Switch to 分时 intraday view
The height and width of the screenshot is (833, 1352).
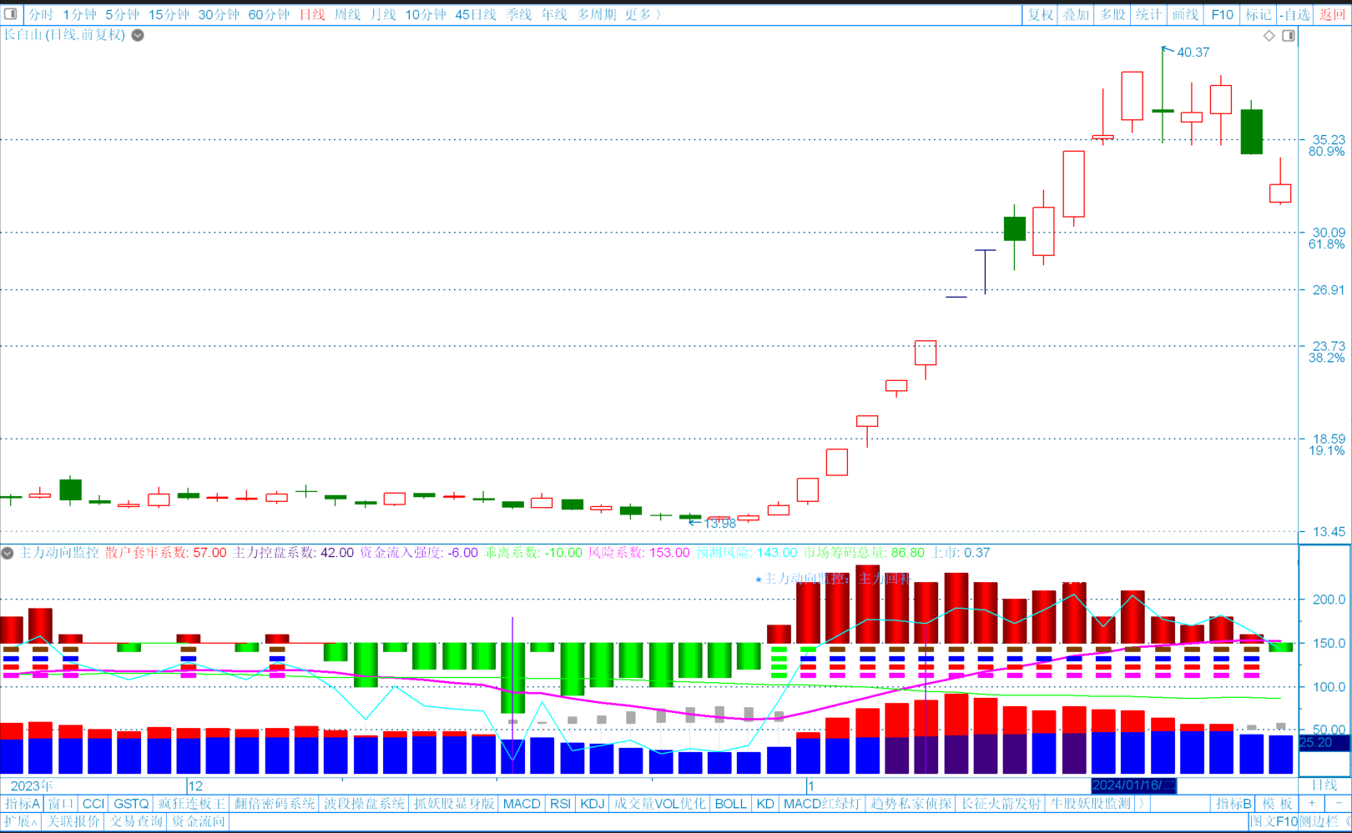coord(40,14)
